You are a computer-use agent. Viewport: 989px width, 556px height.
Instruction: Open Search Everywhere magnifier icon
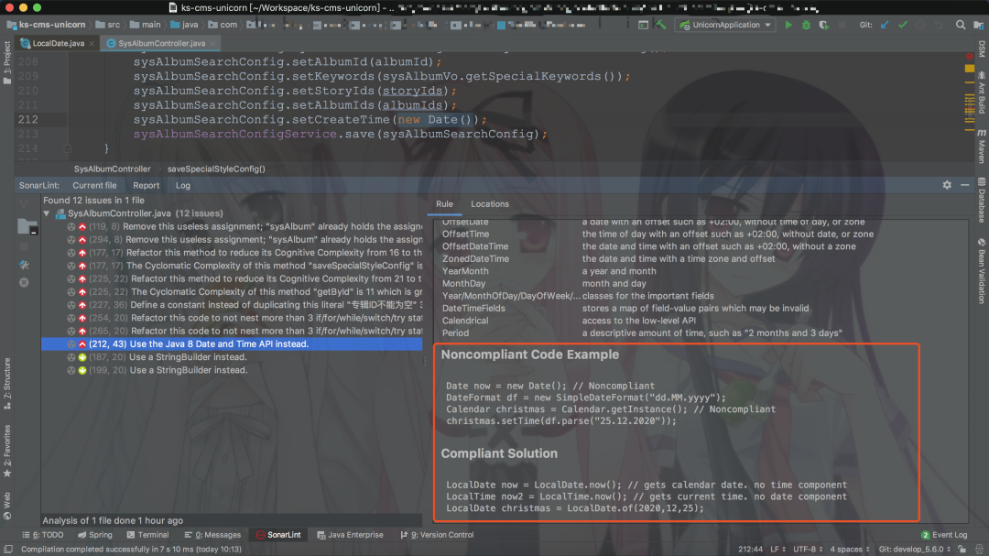(960, 26)
